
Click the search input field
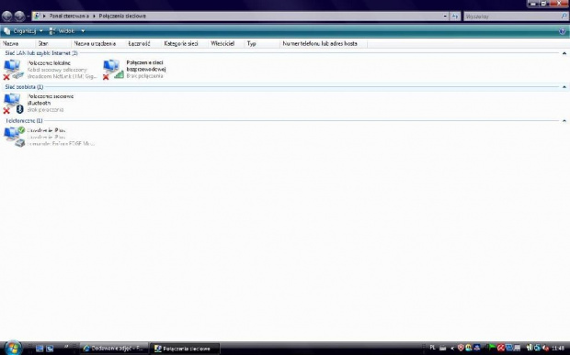coord(512,16)
